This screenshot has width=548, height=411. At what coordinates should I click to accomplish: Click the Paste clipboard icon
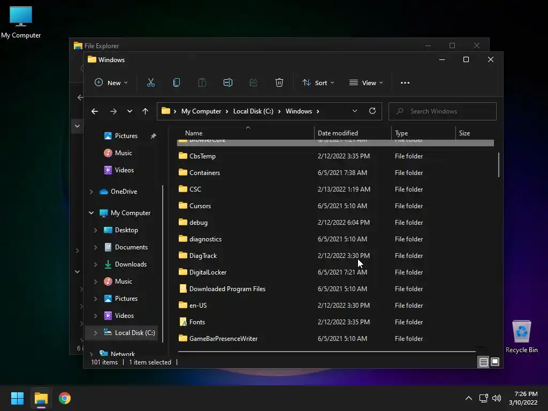pyautogui.click(x=202, y=83)
